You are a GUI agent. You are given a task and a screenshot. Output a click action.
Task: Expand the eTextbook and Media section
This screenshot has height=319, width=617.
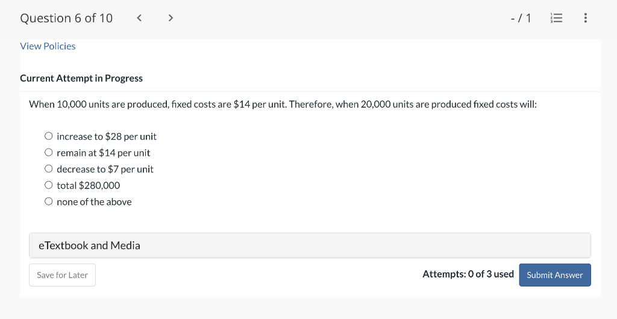309,246
